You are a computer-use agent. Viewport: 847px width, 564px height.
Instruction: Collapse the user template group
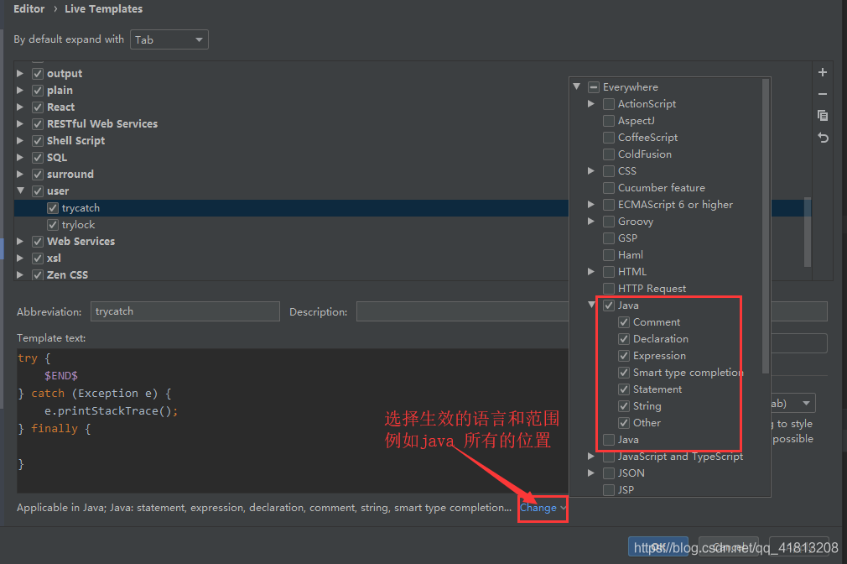click(20, 191)
